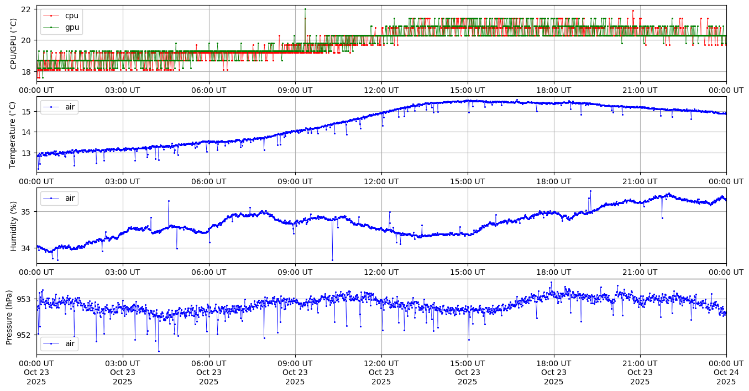Screen dimensions: 749x391
Task: Click the Temperature (°C) y-axis label
Action: 14,134
